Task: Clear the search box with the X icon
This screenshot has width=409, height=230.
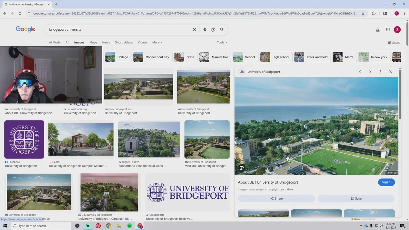Action: [x=194, y=30]
